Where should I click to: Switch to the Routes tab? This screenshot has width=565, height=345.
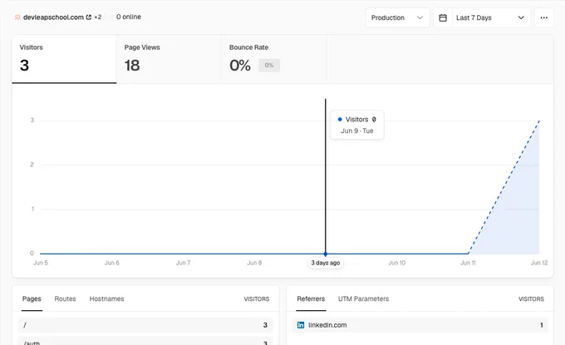65,298
